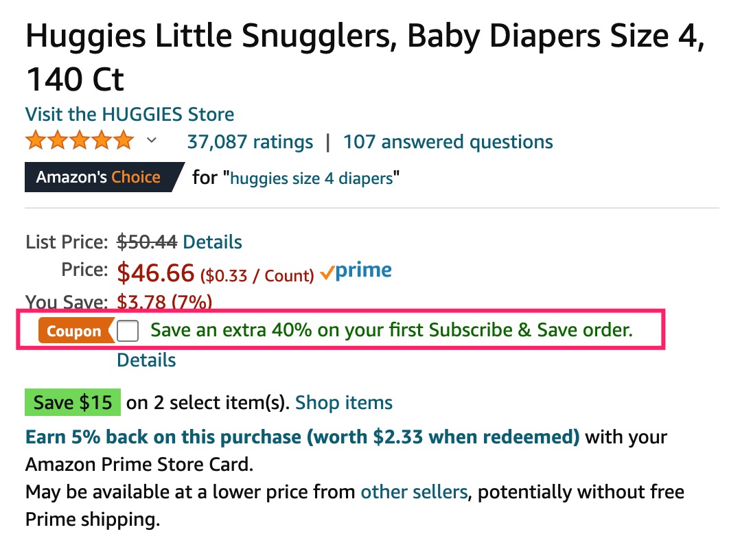The height and width of the screenshot is (545, 740).
Task: Open the Earn 5% back purchase link
Action: point(302,437)
